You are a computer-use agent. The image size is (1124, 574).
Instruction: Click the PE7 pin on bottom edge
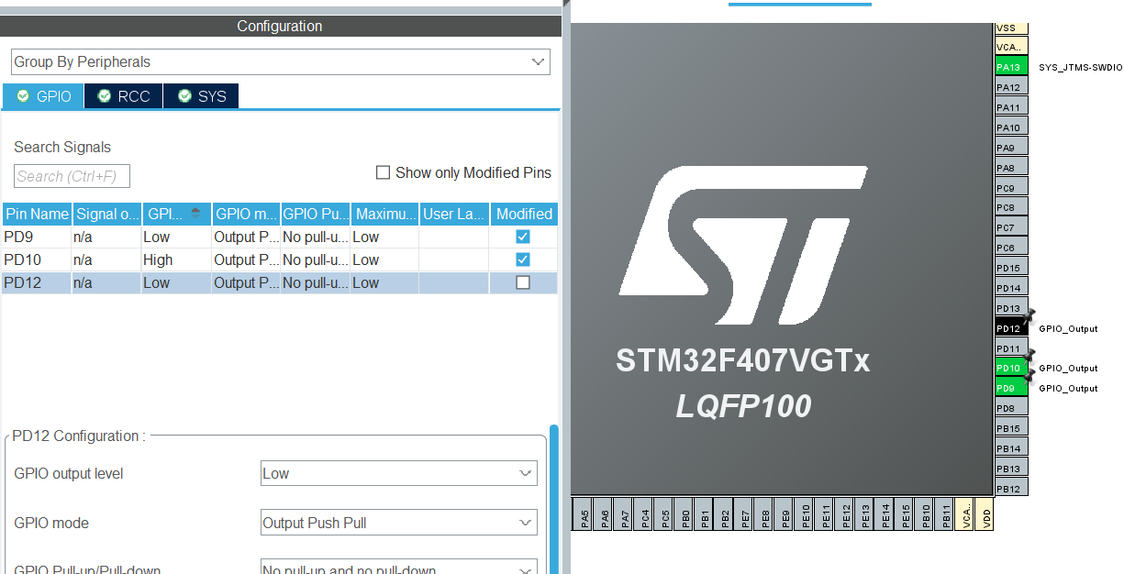[x=745, y=513]
